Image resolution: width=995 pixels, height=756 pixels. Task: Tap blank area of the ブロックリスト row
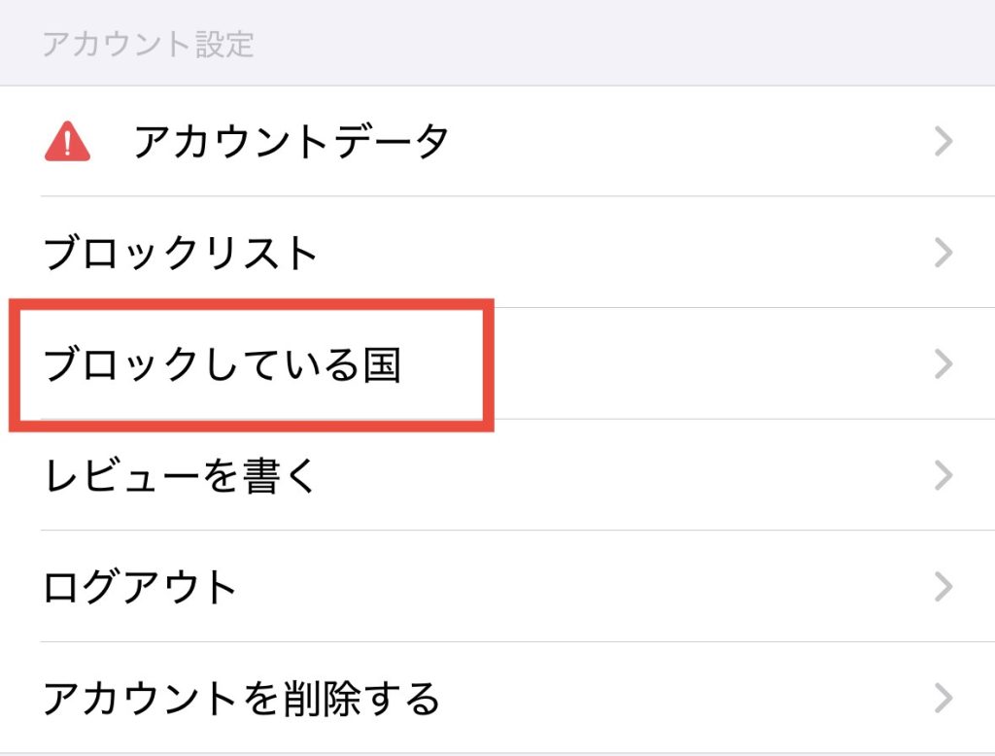[622, 254]
